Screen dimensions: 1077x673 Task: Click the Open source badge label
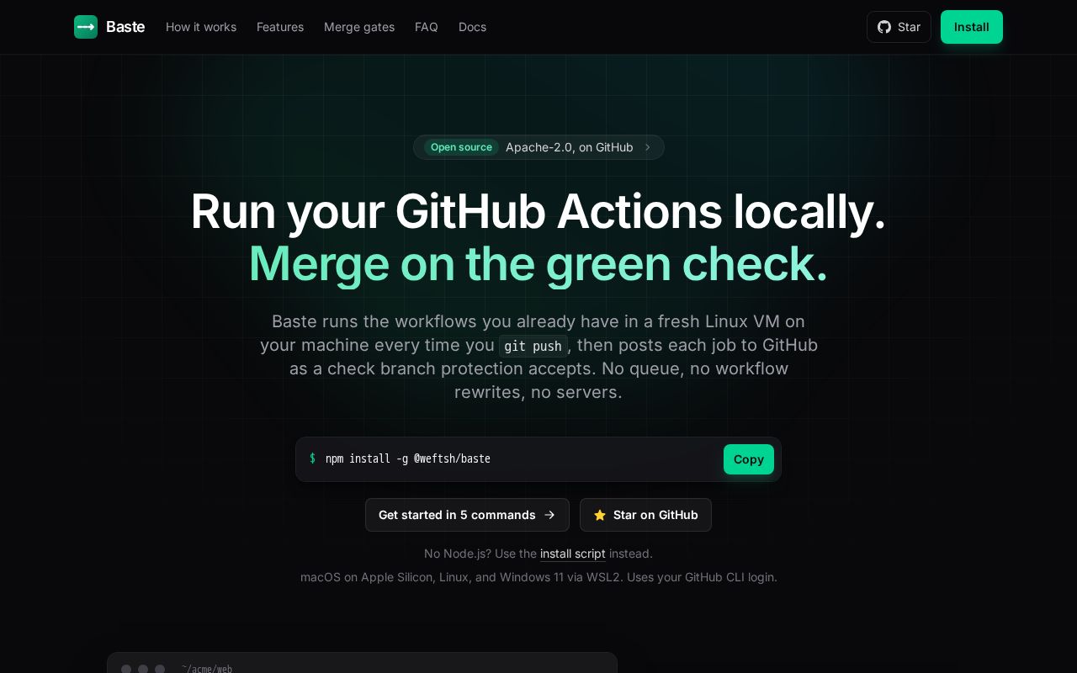[461, 147]
